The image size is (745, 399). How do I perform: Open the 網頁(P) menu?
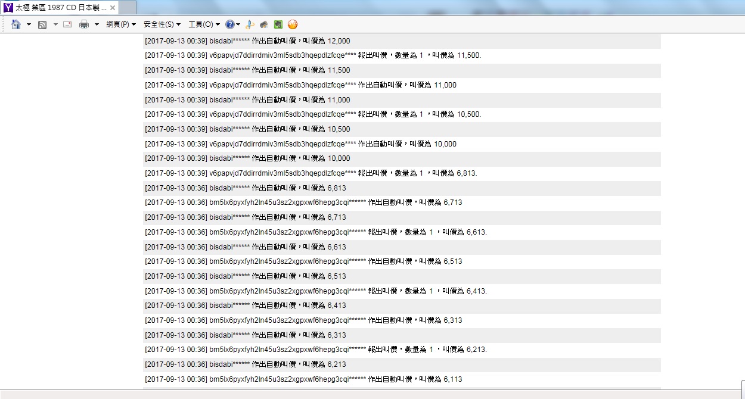click(121, 24)
